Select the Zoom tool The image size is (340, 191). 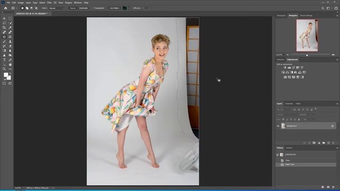[4, 69]
